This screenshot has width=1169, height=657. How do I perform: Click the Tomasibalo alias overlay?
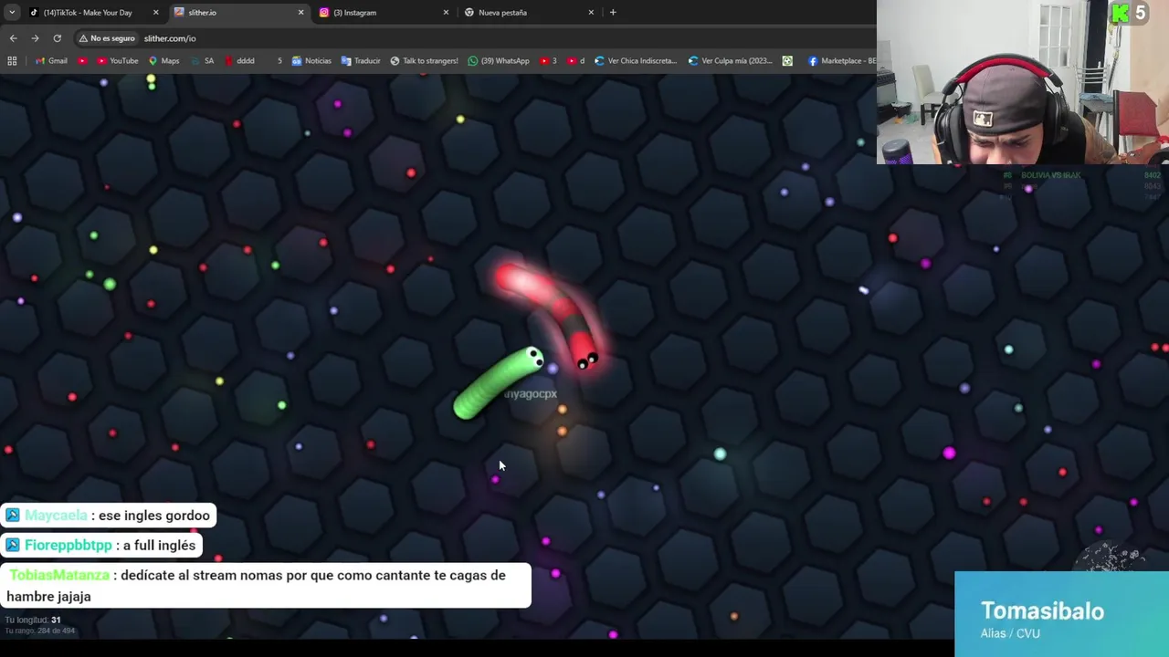tap(1061, 614)
